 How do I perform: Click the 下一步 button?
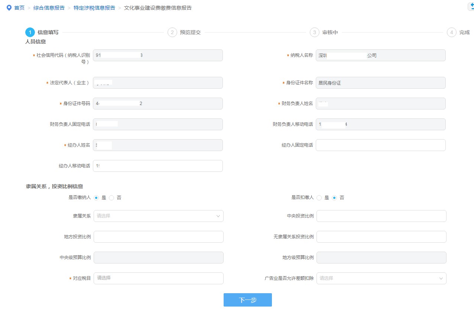click(x=247, y=300)
